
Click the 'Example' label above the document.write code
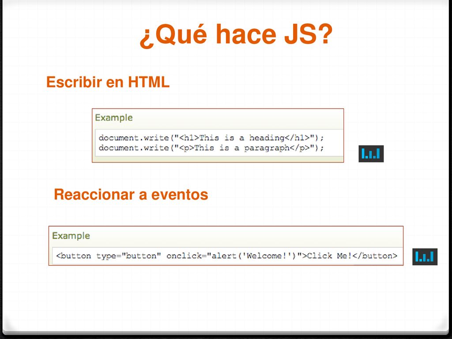pyautogui.click(x=113, y=117)
